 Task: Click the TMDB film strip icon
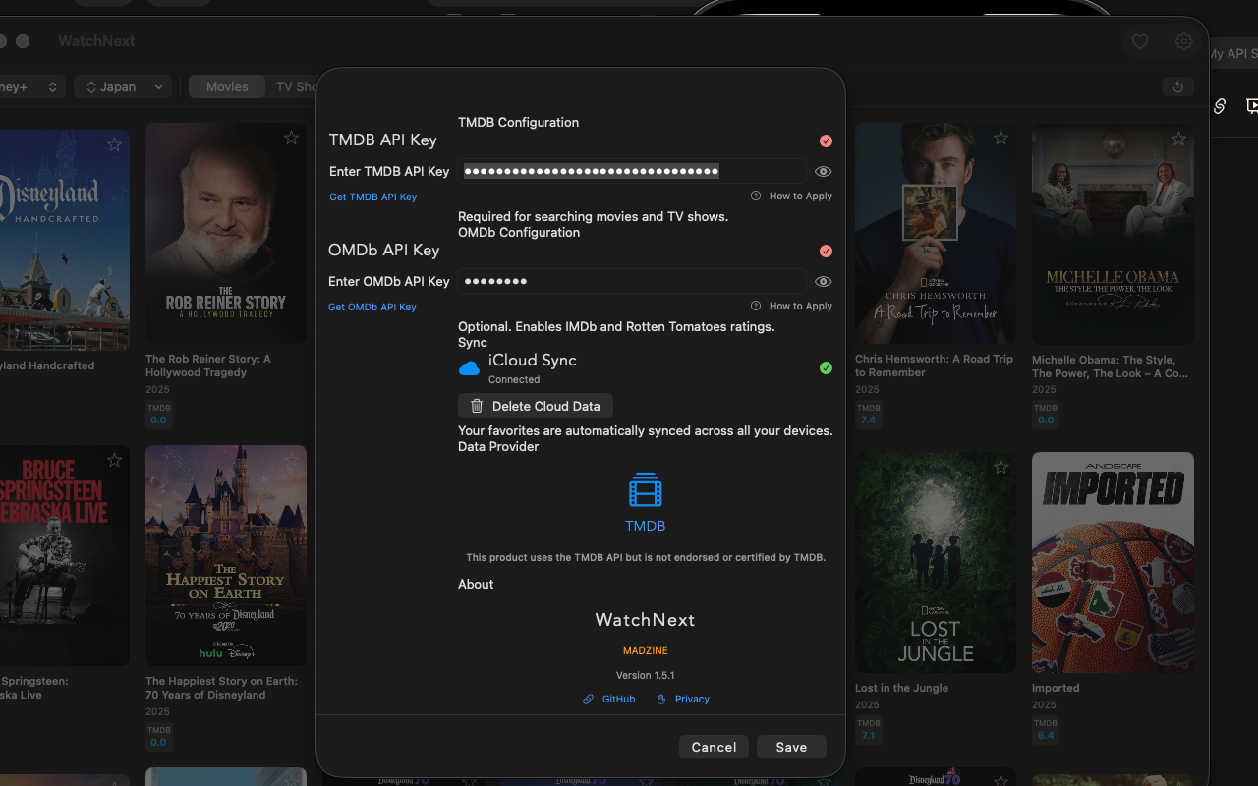(x=645, y=489)
